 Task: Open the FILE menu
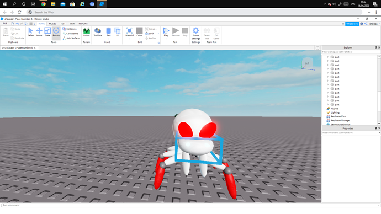click(x=5, y=24)
